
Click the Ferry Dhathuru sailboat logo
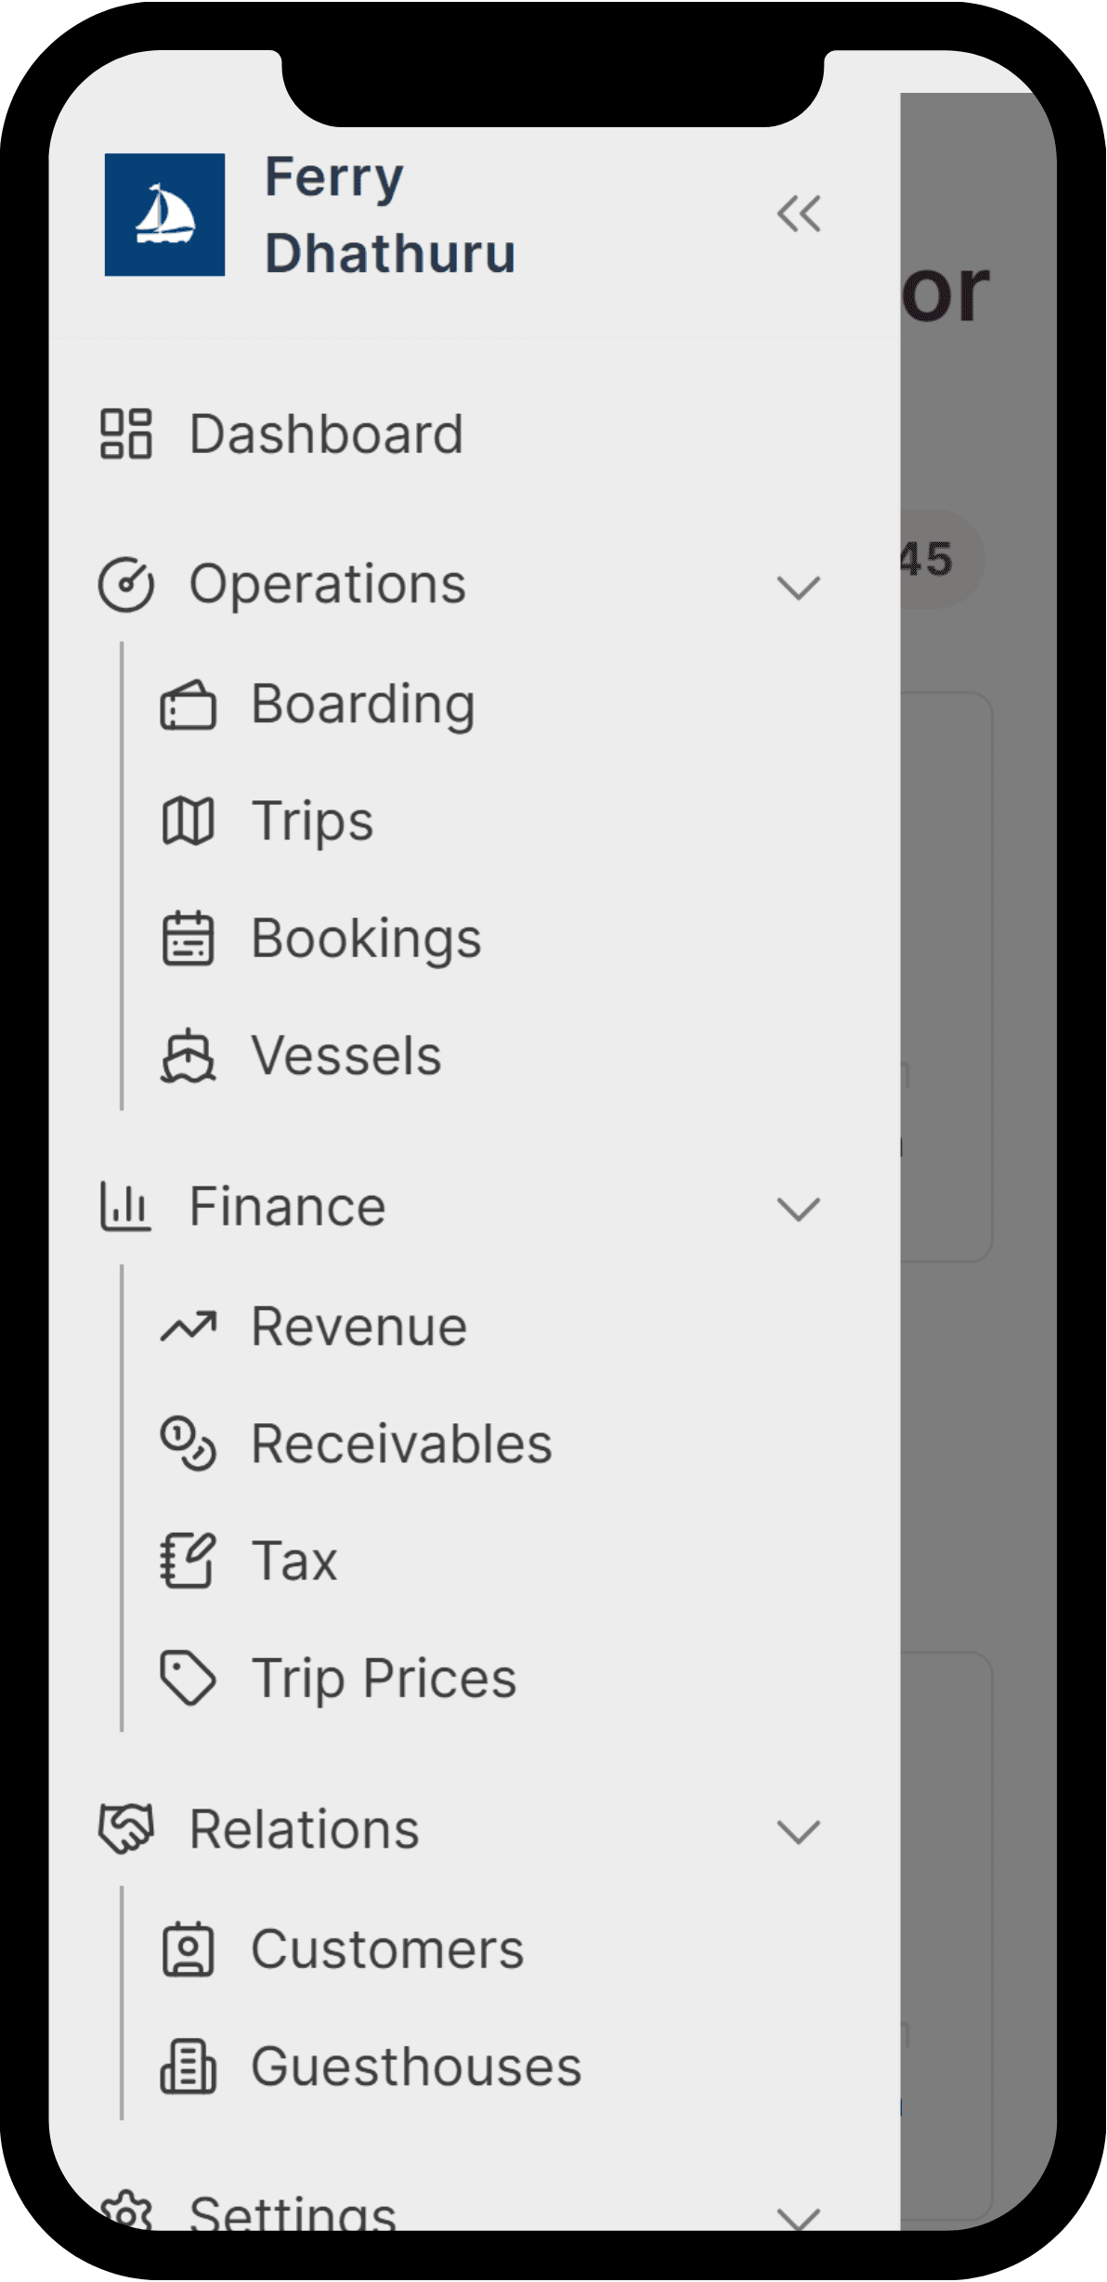tap(165, 214)
